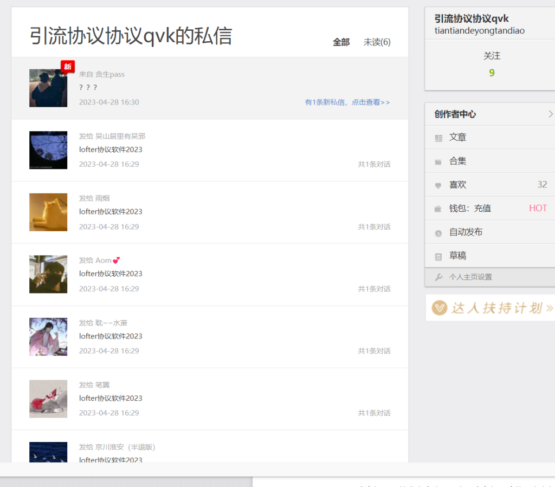
Task: Click the wallet icon beside 钱包
Action: 438,209
